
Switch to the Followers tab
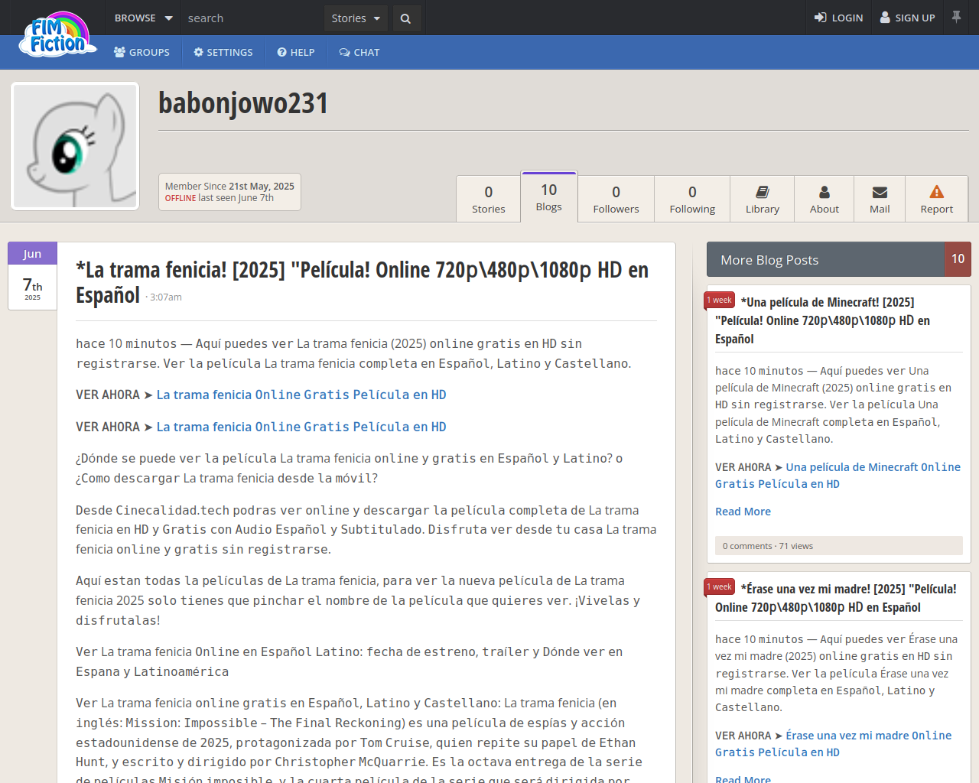point(616,199)
